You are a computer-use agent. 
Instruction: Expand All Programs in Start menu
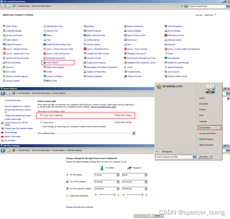tap(167, 152)
